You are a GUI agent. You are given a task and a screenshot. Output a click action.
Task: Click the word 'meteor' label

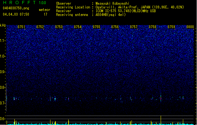point(44,10)
